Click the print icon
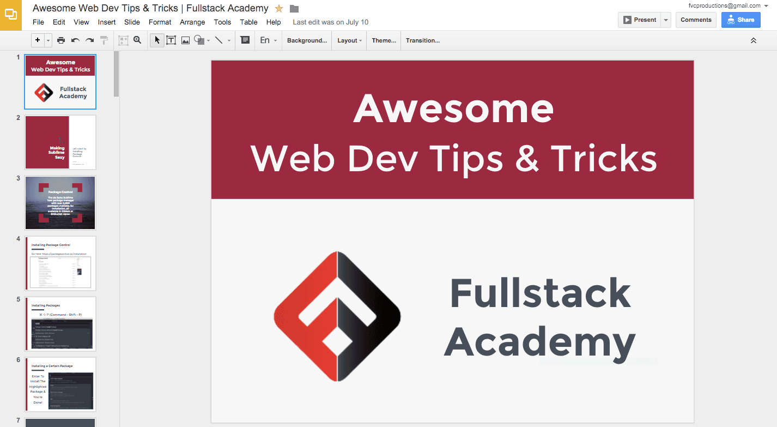The height and width of the screenshot is (427, 777). pyautogui.click(x=61, y=40)
